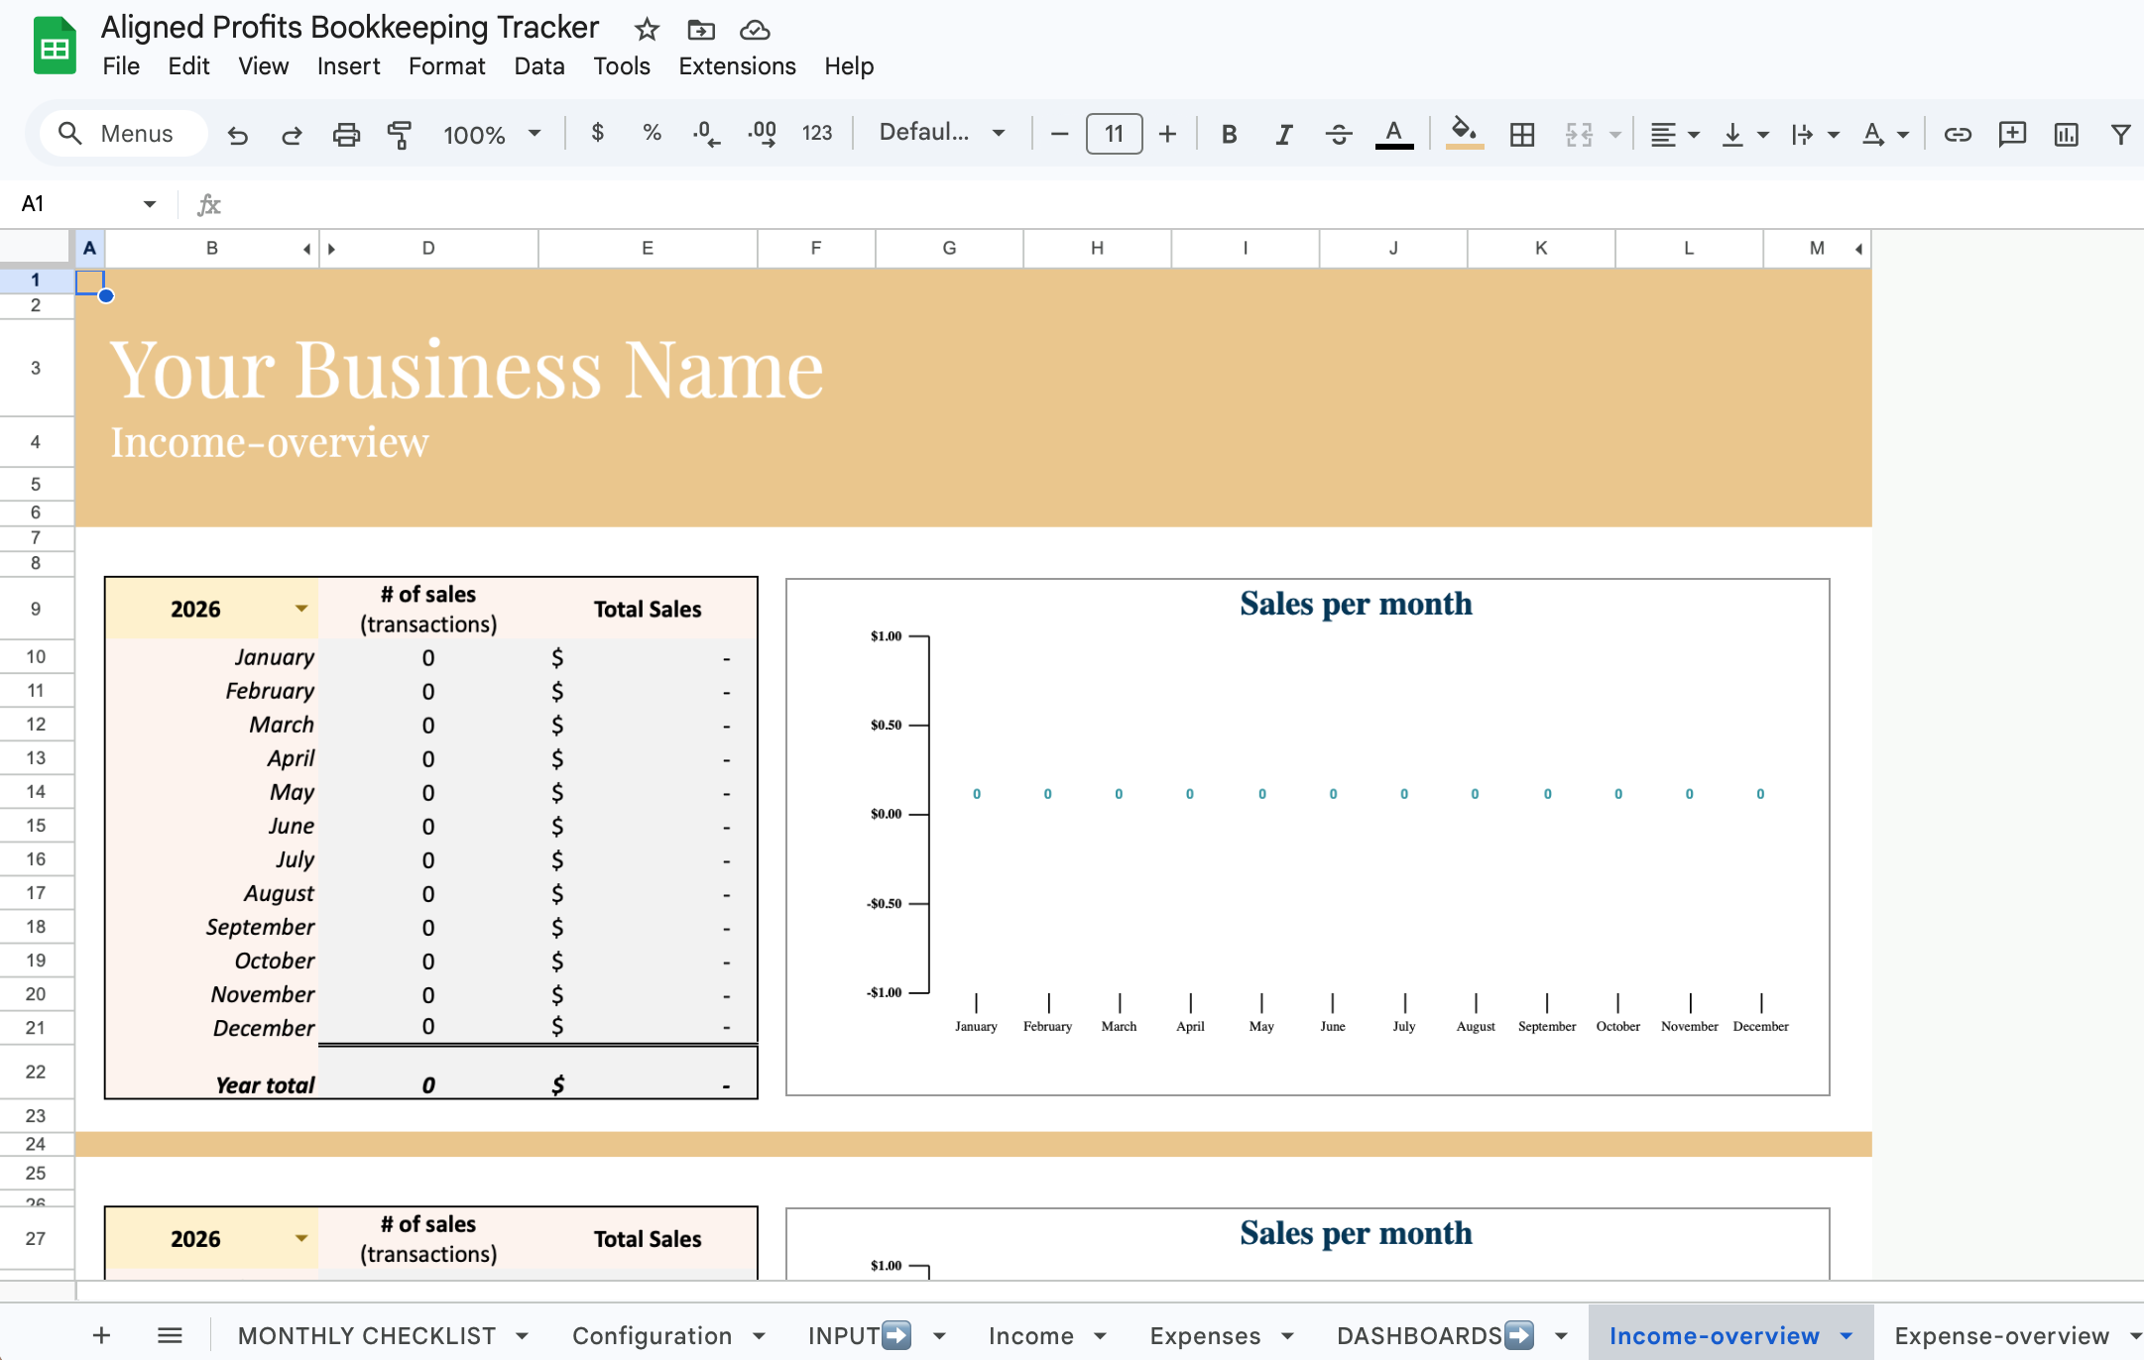Viewport: 2144px width, 1360px height.
Task: Increase font size with plus button
Action: click(1167, 134)
